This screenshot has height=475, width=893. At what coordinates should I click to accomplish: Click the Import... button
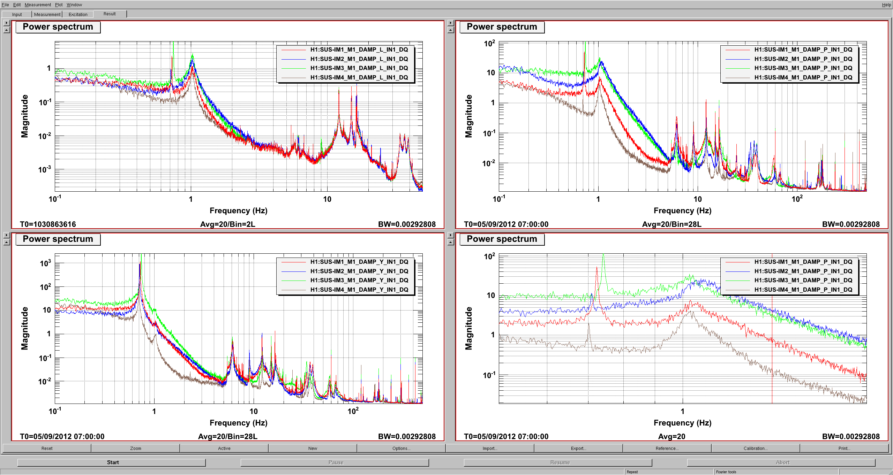[x=490, y=448]
